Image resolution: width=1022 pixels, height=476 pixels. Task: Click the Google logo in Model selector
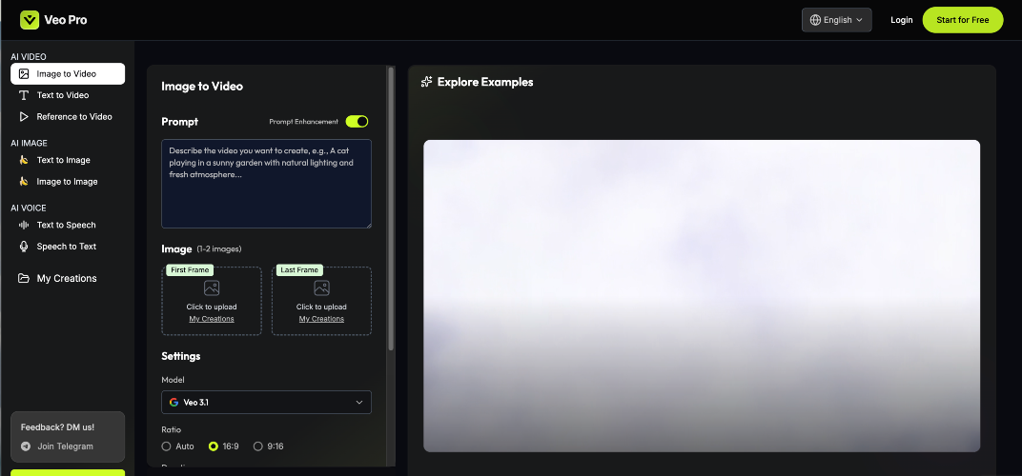[174, 403]
